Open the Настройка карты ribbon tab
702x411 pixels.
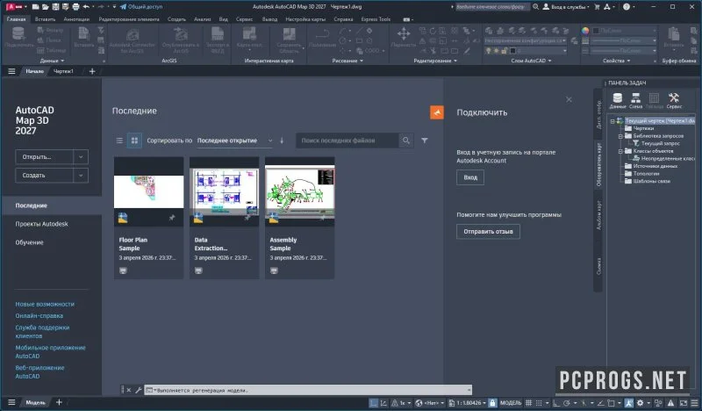(305, 19)
